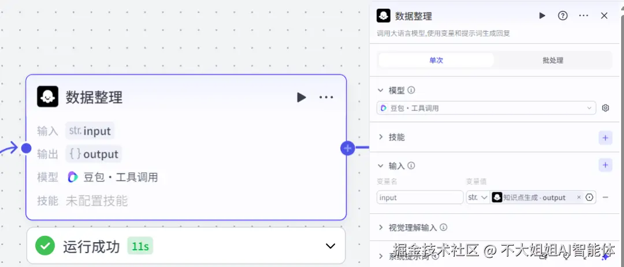Screen dimensions: 624x267
Task: Open the more options menu on 数据整理 node
Action: (326, 97)
